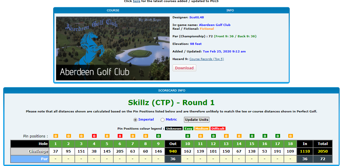Click the green pin position marker above hole 15

click(252, 136)
